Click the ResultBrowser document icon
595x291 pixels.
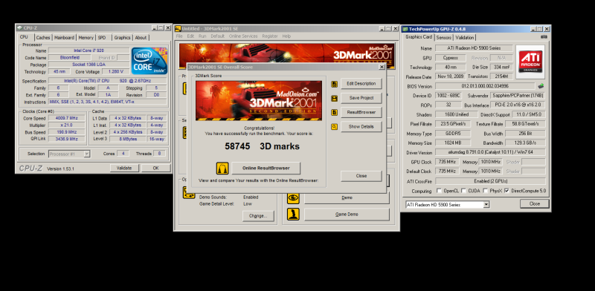coord(334,113)
